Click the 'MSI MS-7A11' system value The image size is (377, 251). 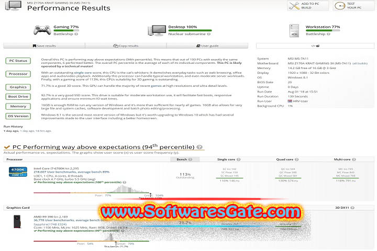tap(298, 59)
